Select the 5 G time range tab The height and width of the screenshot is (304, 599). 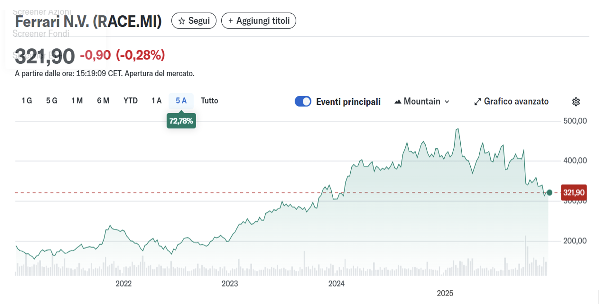[x=52, y=101]
